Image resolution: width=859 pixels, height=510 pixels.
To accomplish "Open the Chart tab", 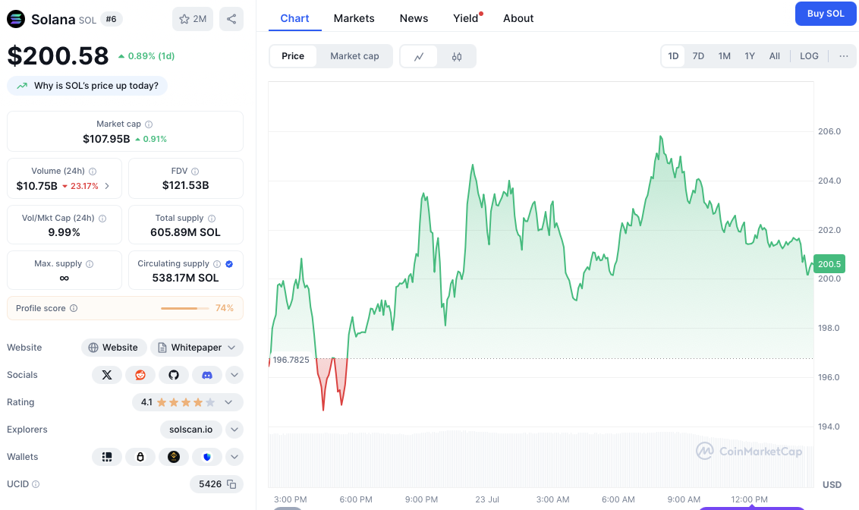I will 294,18.
